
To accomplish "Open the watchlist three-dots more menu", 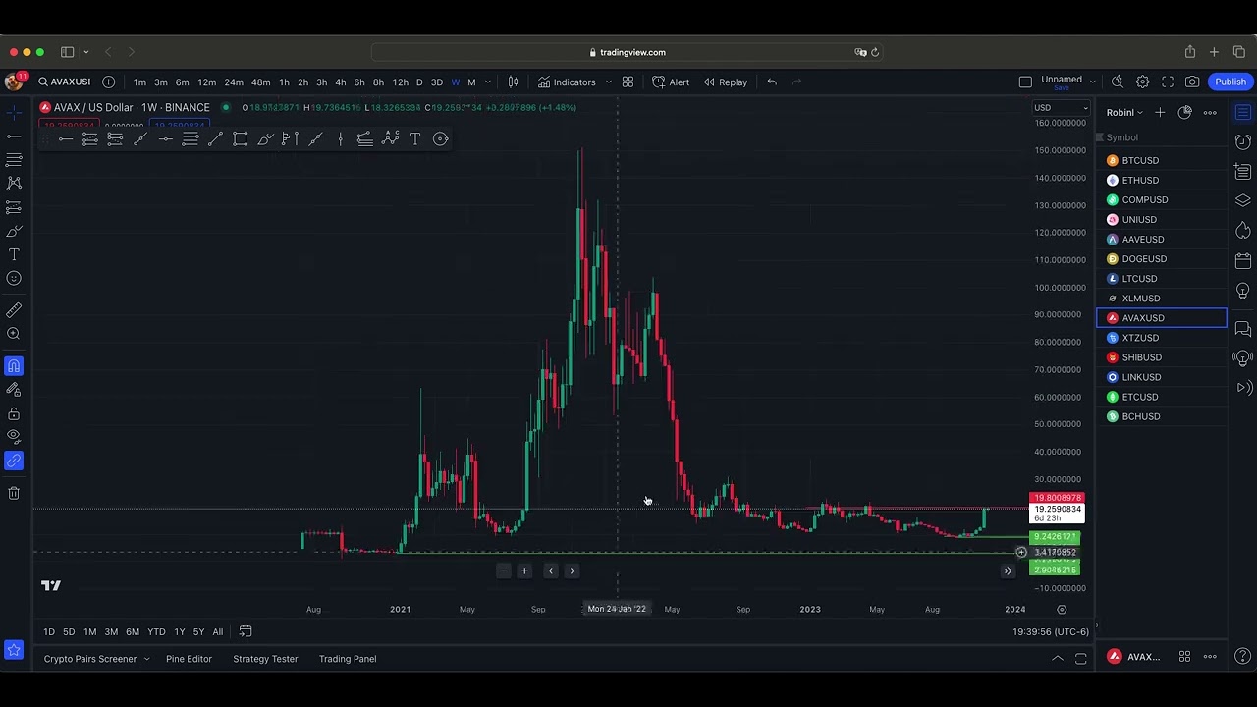I will coord(1210,113).
